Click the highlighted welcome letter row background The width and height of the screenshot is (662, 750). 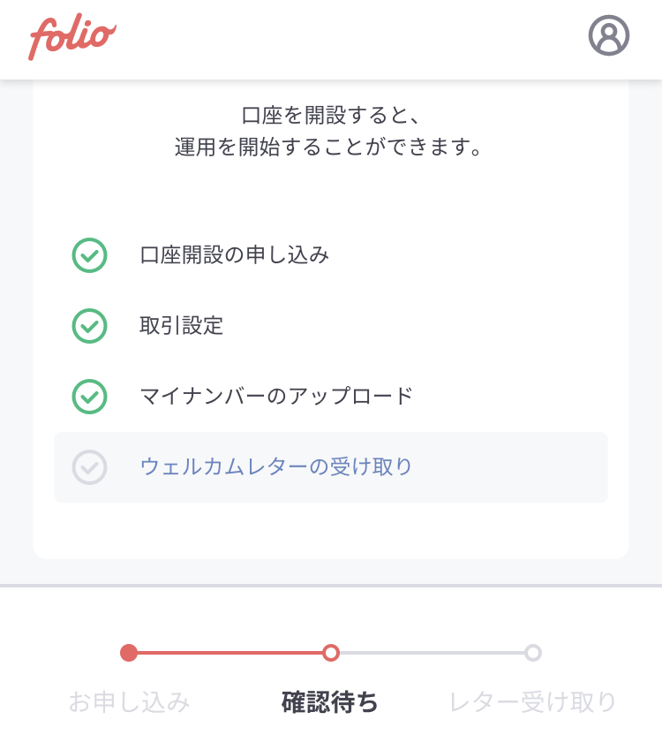point(331,467)
